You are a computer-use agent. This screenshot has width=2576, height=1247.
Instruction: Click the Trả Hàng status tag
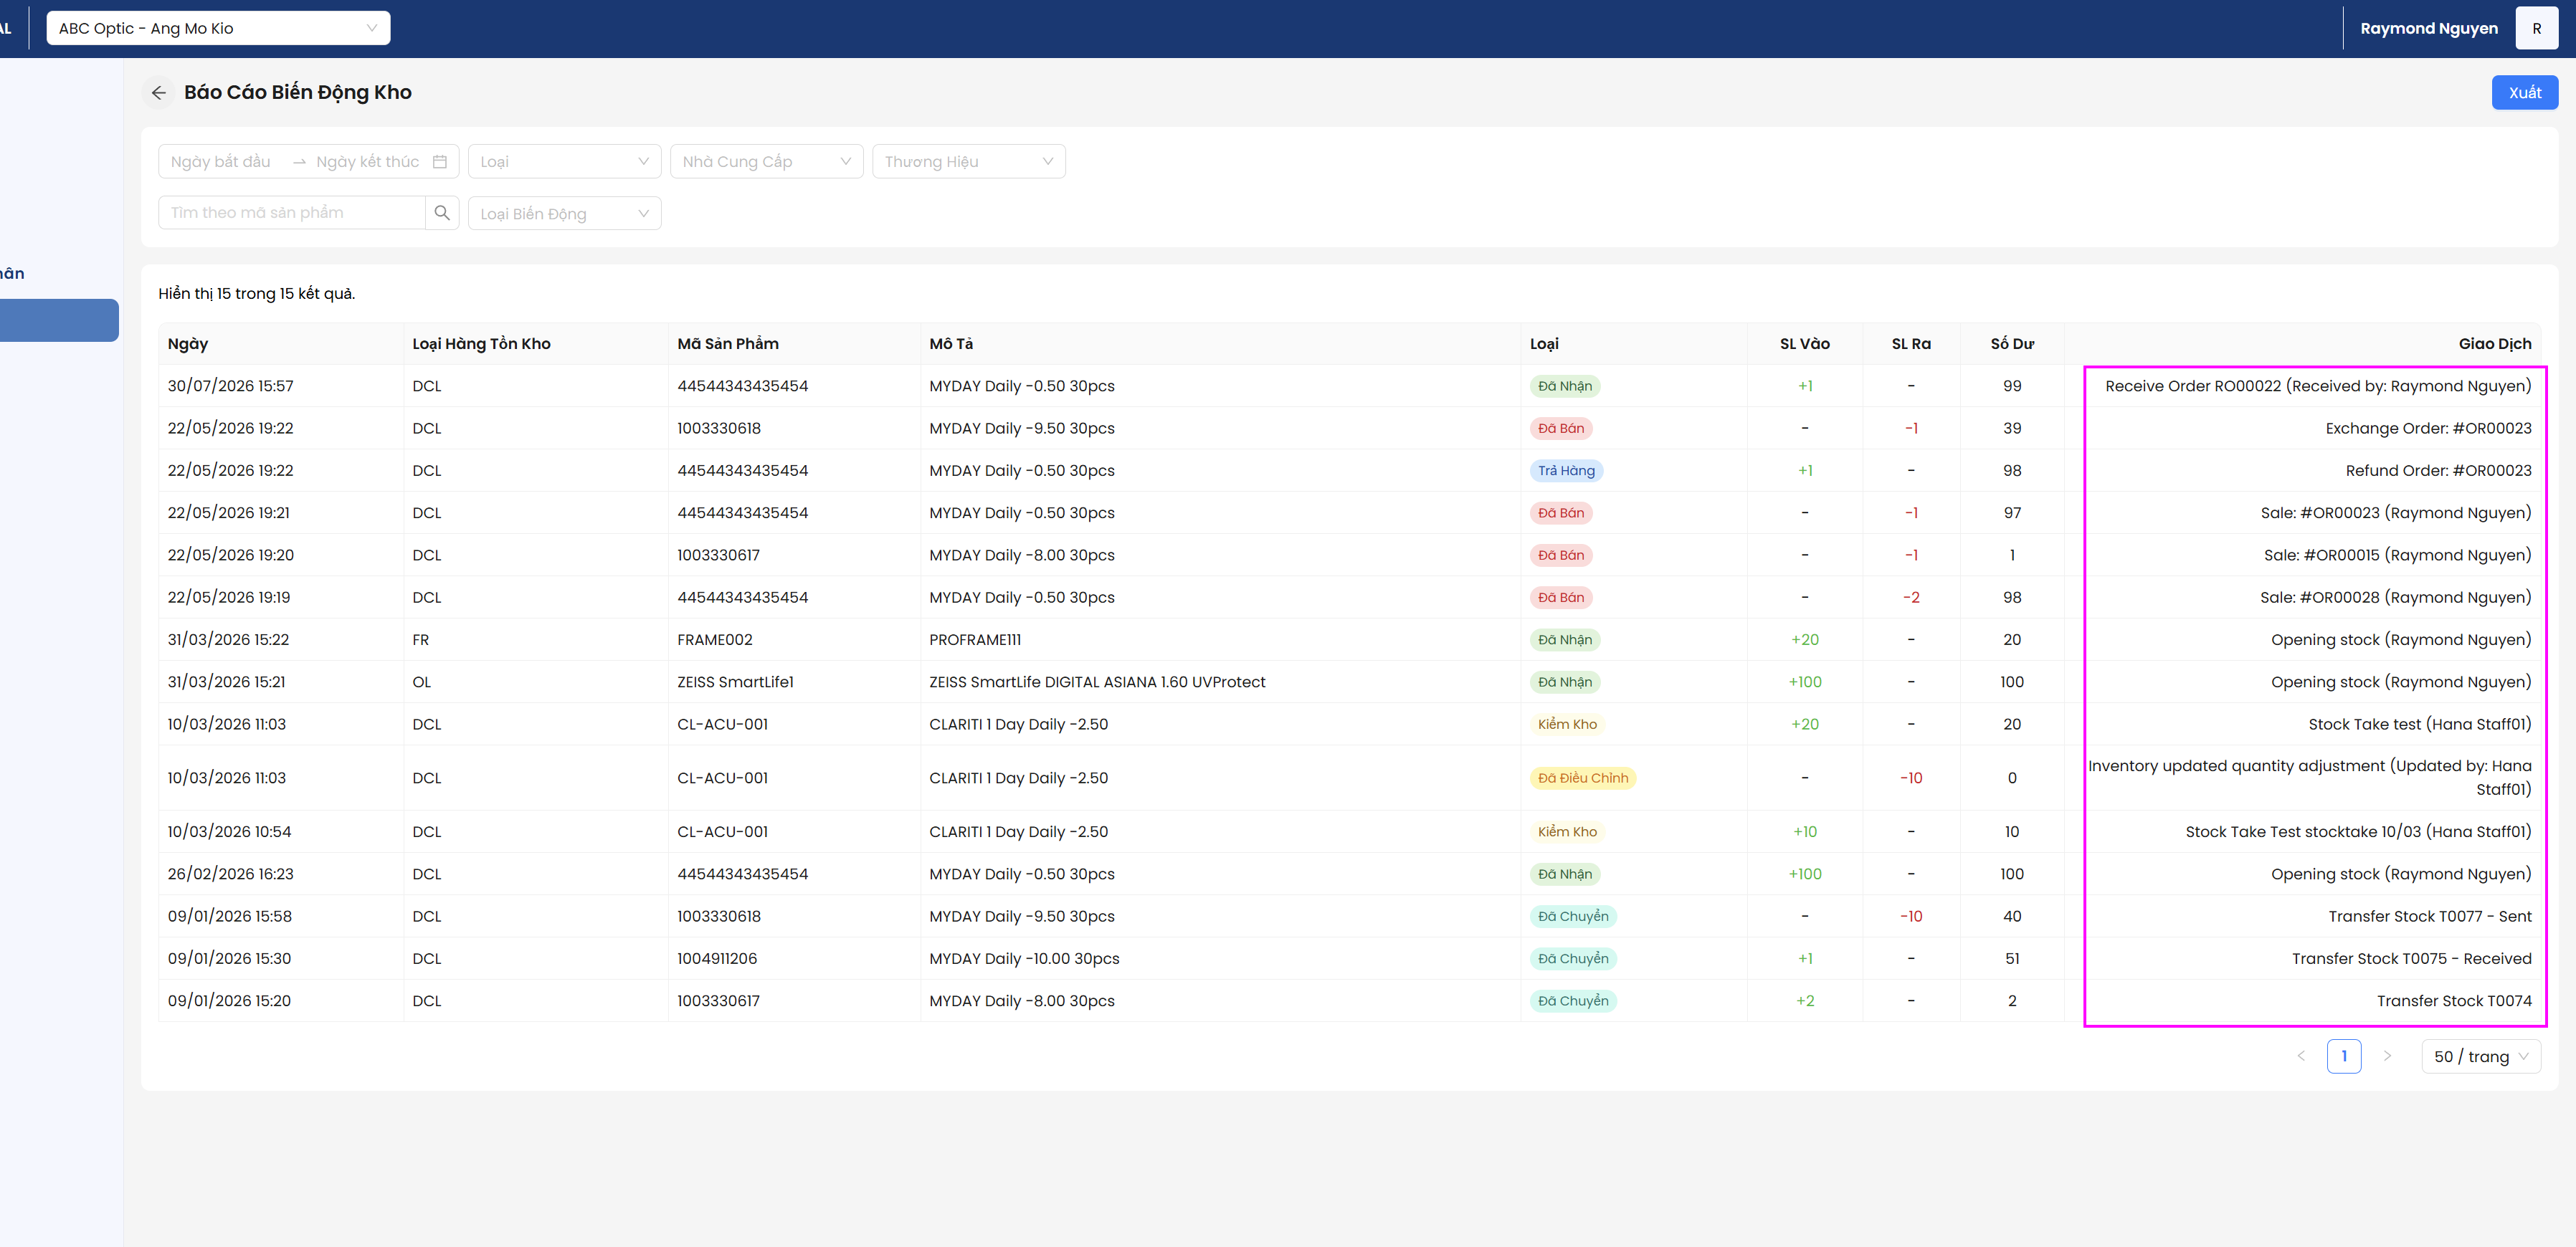pyautogui.click(x=1566, y=471)
